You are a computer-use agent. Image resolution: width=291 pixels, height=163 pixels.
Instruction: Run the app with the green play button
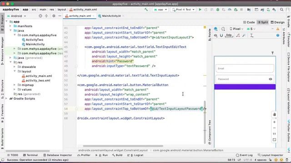pyautogui.click(x=200, y=10)
